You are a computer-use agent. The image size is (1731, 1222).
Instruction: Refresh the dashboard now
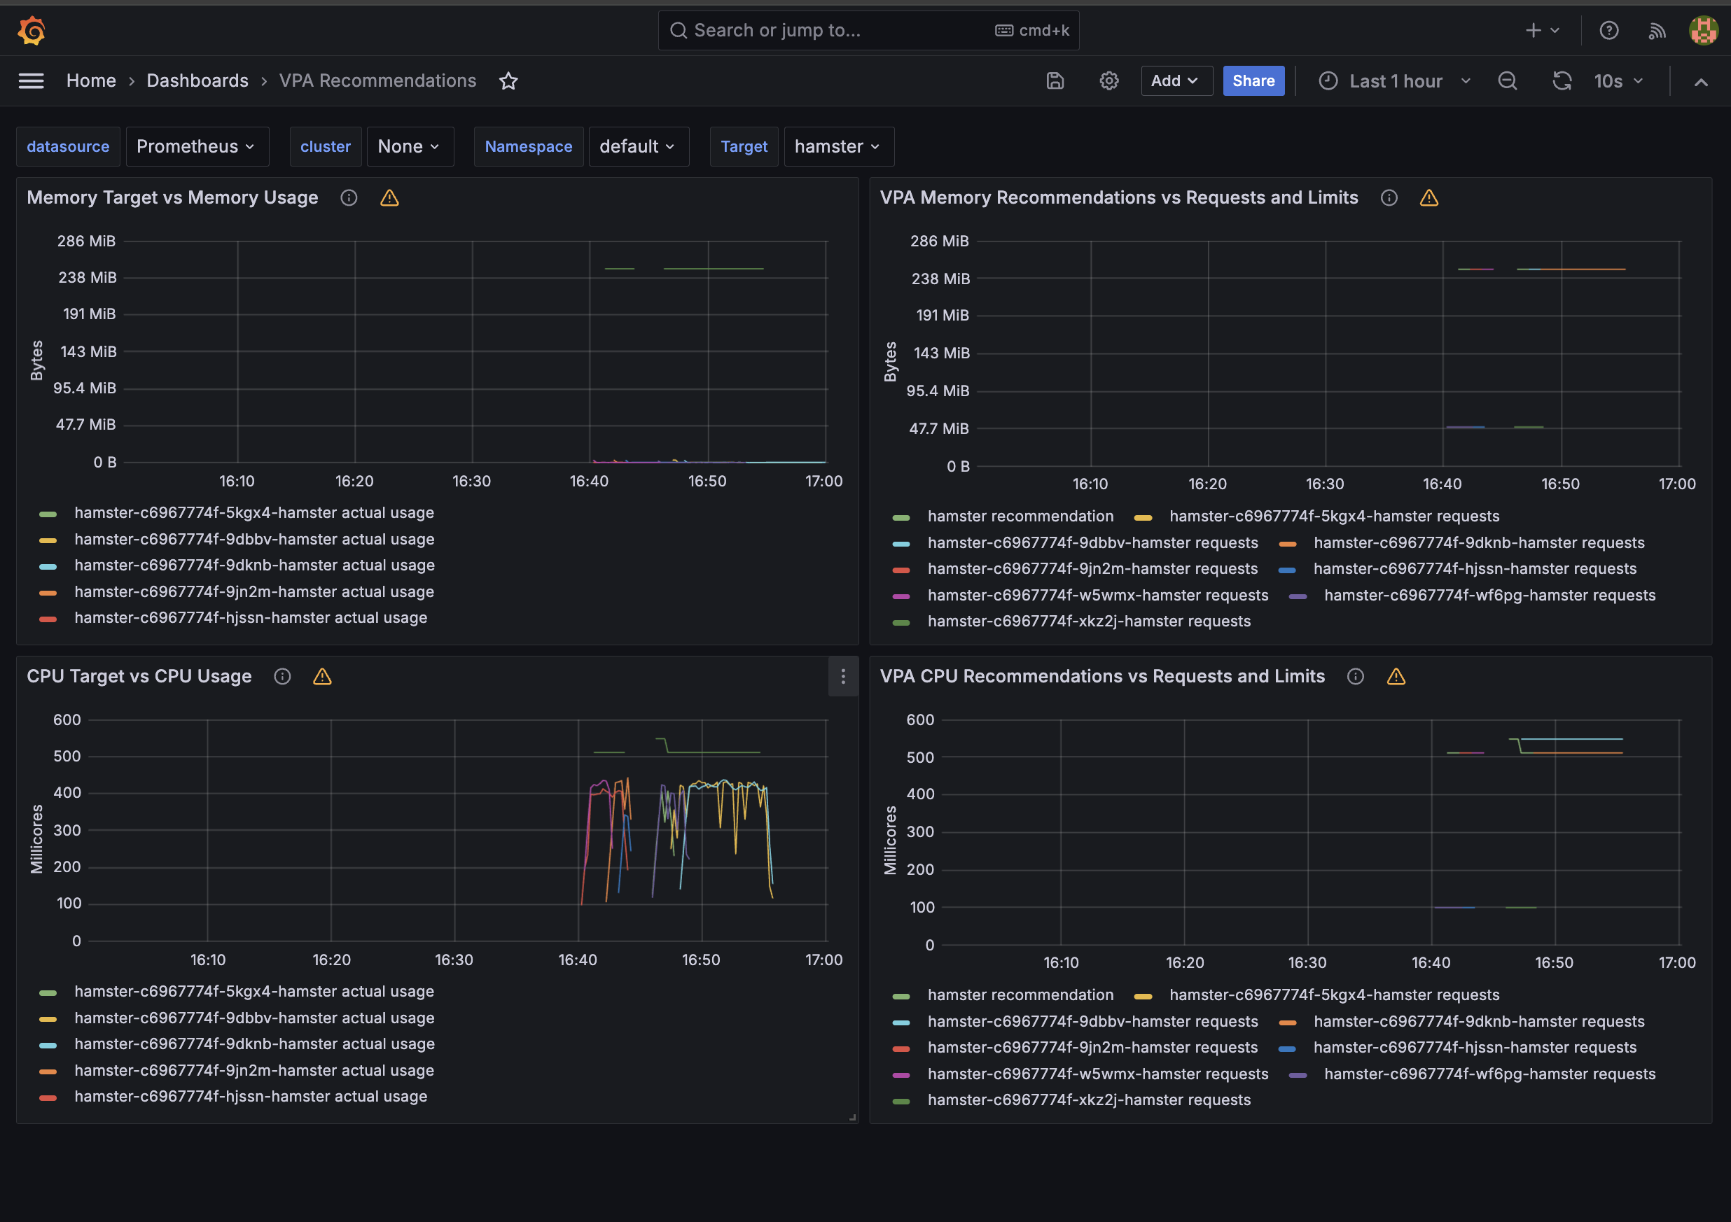tap(1562, 80)
